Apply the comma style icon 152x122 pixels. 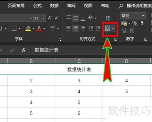(142, 23)
